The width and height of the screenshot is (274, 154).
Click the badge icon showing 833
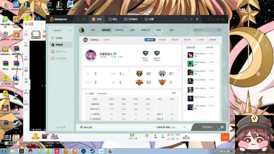click(x=139, y=82)
